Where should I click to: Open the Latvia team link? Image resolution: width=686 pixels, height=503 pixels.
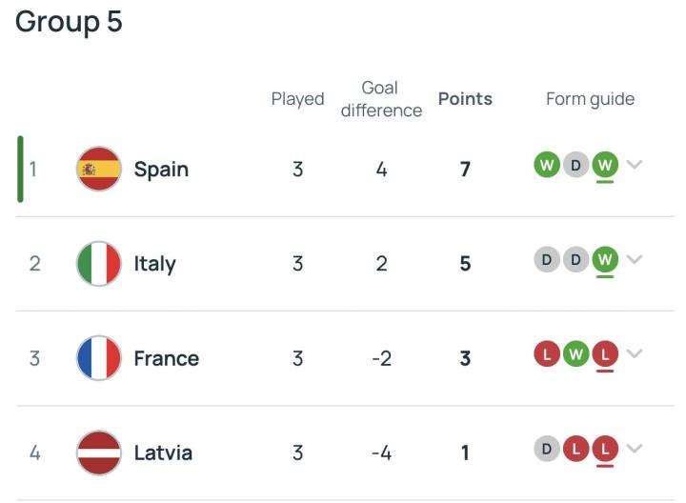coord(163,453)
